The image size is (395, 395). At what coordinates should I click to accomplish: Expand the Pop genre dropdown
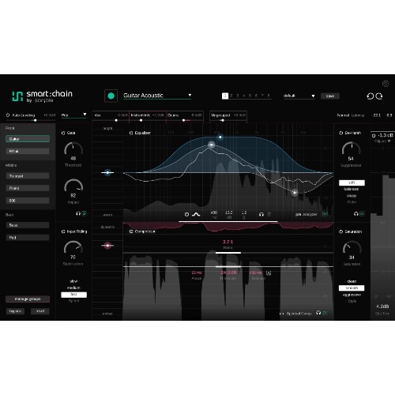[x=73, y=115]
